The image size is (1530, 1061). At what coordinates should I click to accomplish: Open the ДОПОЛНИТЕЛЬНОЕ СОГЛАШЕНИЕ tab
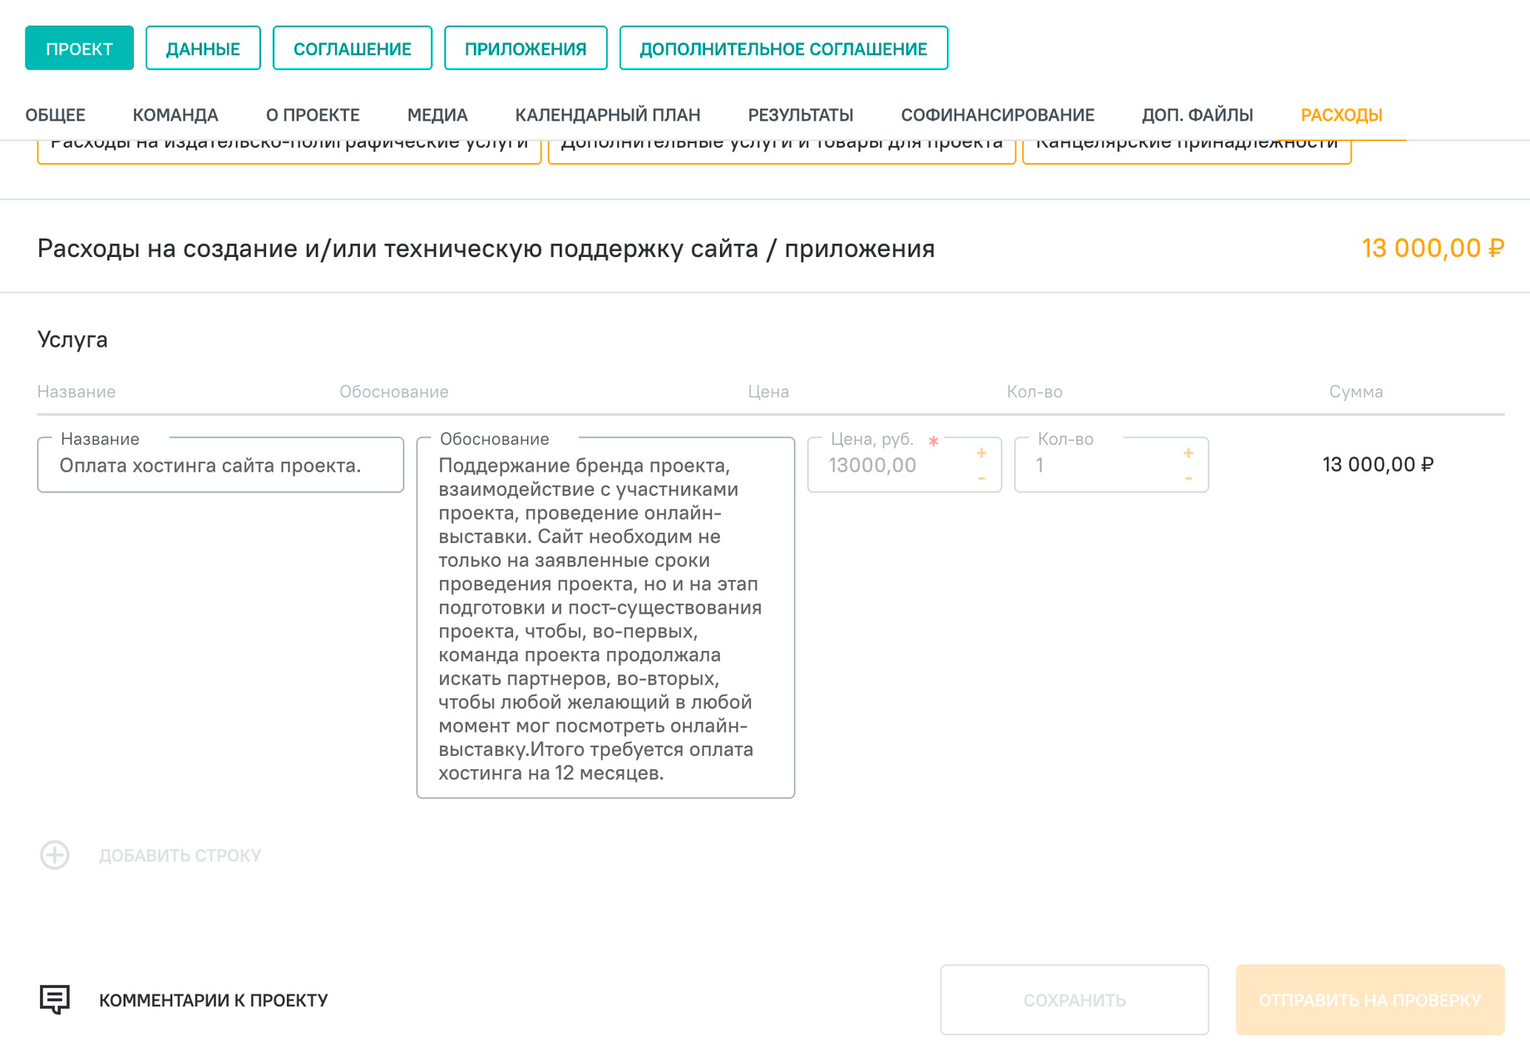point(783,48)
